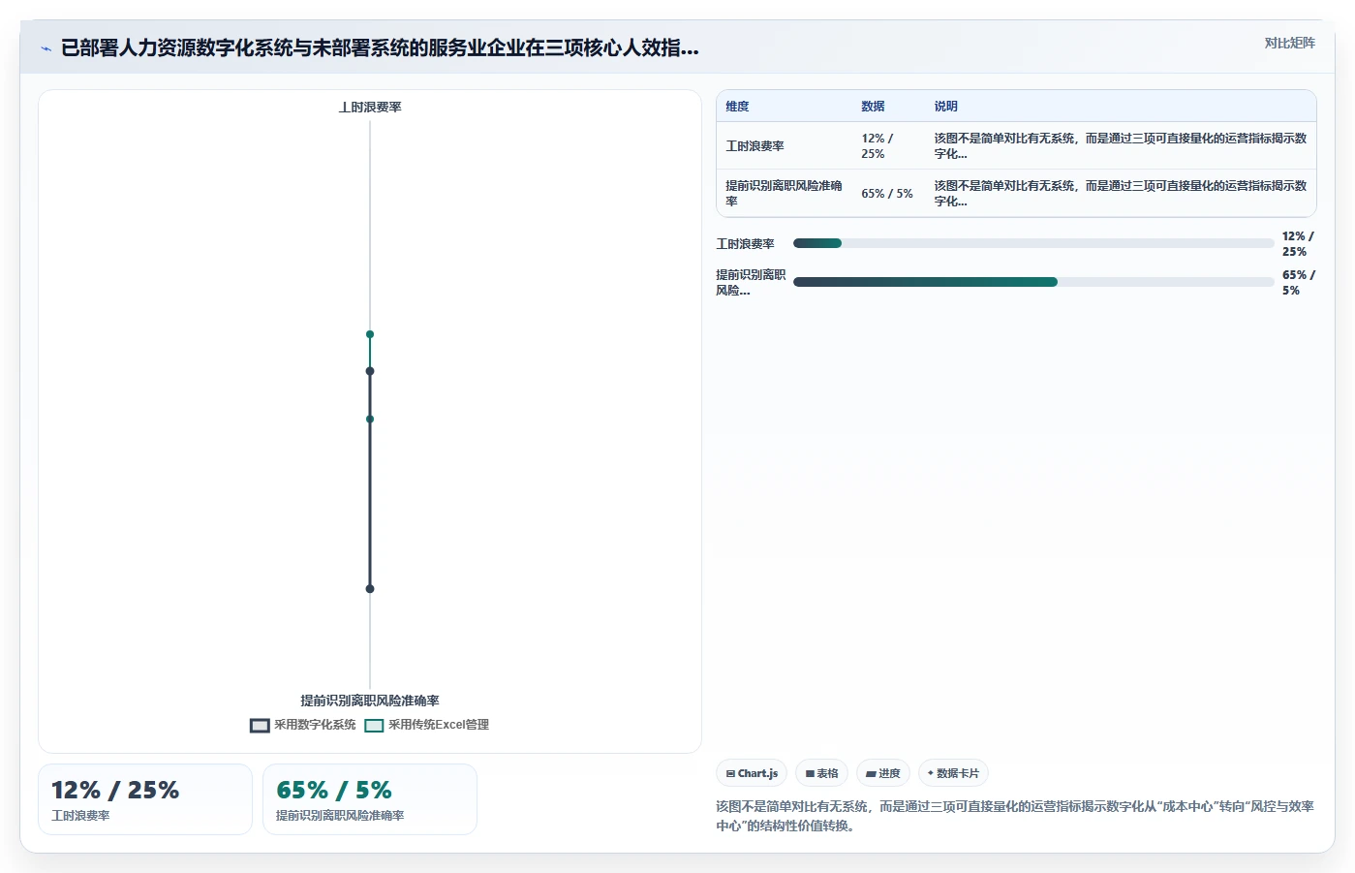Click the 维度 column header
The width and height of the screenshot is (1355, 873).
pyautogui.click(x=738, y=107)
